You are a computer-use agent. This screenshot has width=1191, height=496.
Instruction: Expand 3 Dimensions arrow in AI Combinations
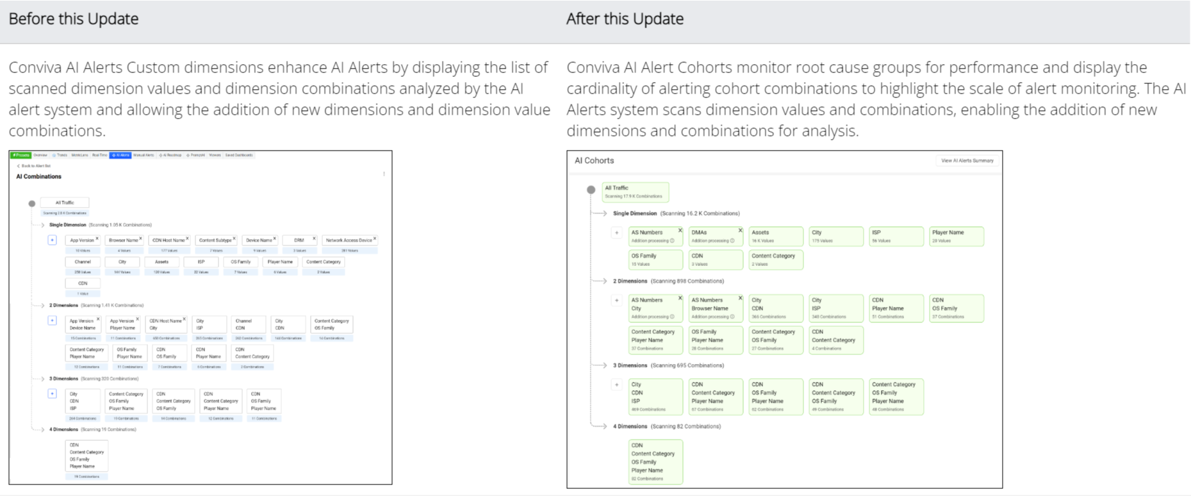[x=43, y=379]
